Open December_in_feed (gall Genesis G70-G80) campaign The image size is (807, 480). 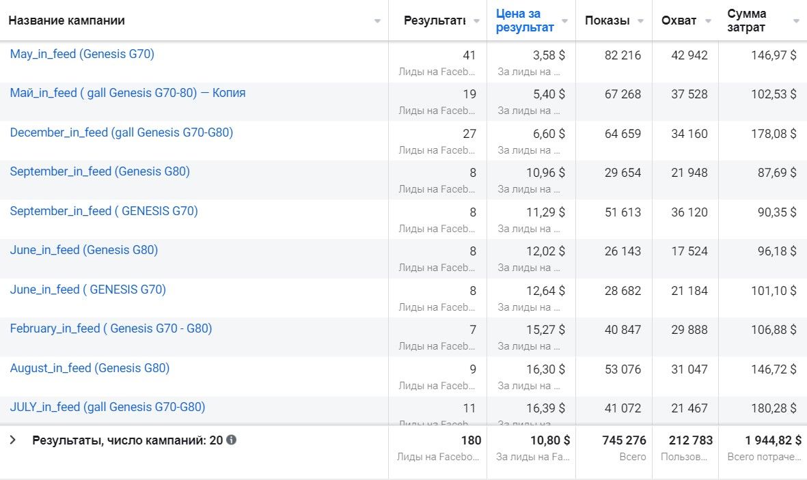coord(121,132)
